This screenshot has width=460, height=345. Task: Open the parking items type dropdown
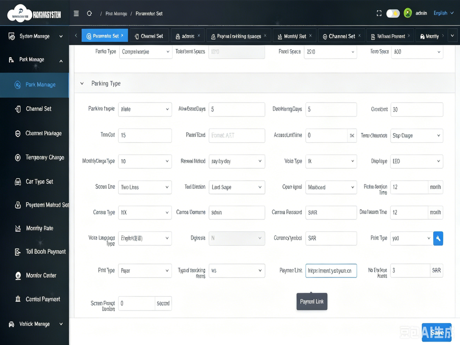tap(237, 271)
